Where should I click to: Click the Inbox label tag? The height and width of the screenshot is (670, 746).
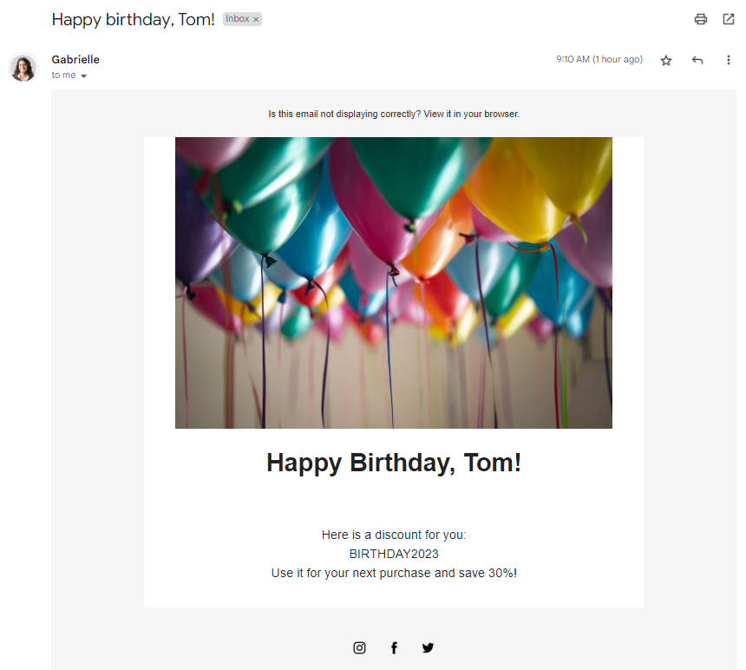click(x=237, y=19)
